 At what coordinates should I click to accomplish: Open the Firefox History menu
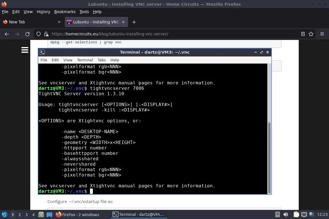click(x=43, y=12)
